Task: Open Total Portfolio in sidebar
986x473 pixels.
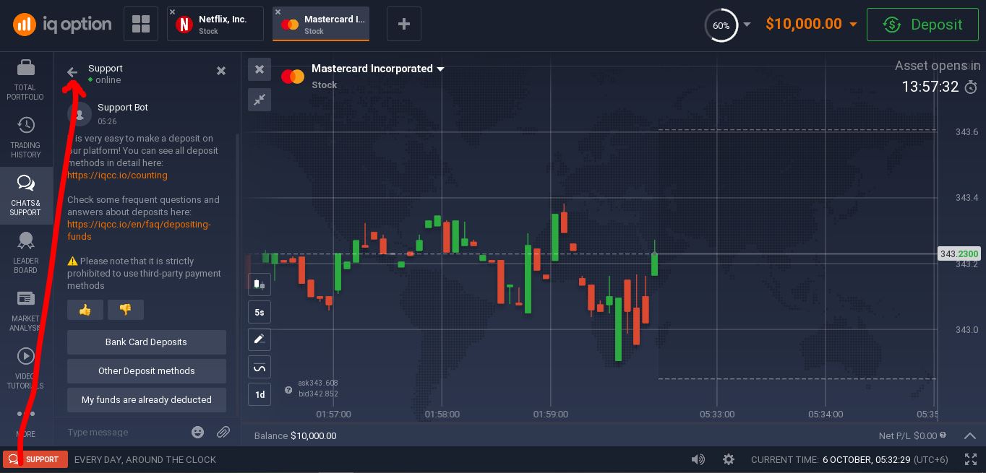Action: (x=25, y=80)
